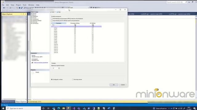
Task: Open the Database Settings page
Action: tap(37, 20)
